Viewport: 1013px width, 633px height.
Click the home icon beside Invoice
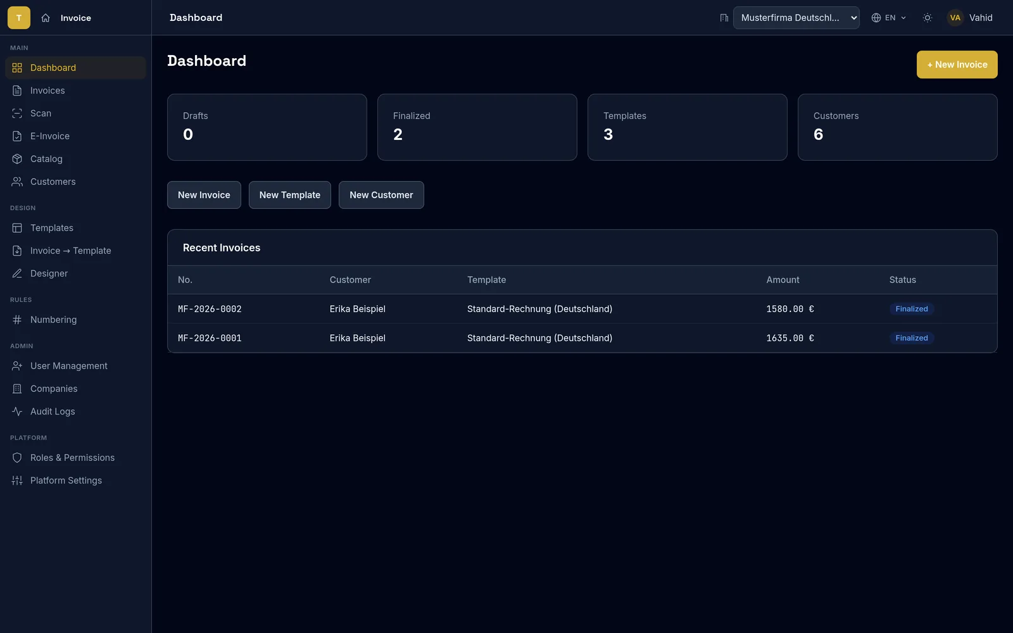pyautogui.click(x=46, y=18)
